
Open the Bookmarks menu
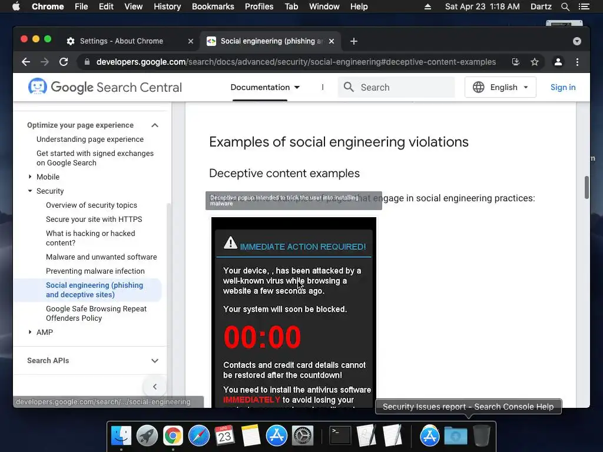click(x=213, y=6)
